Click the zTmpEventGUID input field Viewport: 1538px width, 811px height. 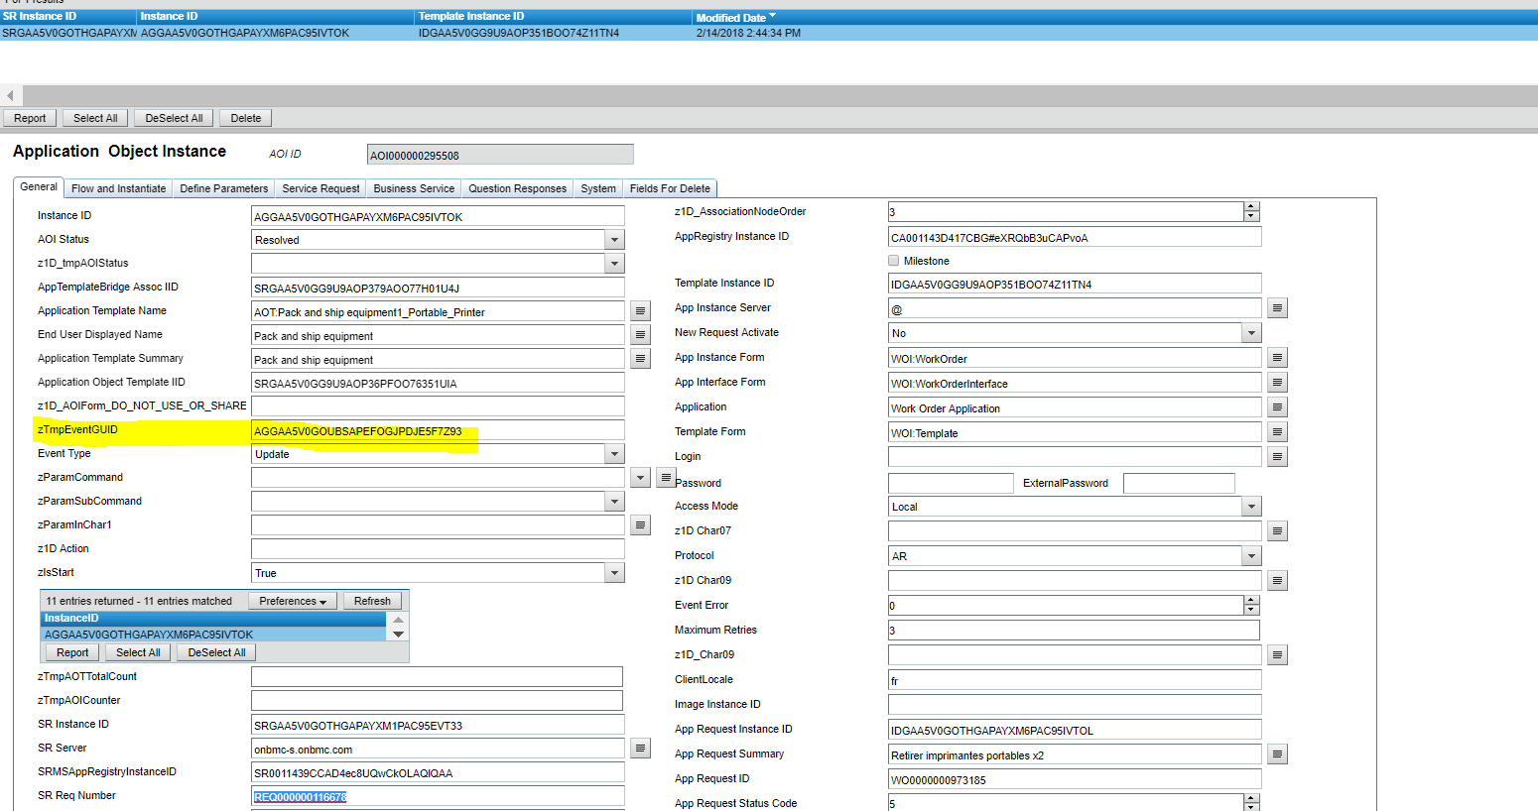click(x=438, y=430)
